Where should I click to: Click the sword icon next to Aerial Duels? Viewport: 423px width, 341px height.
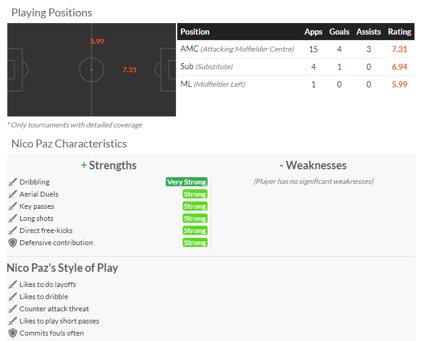pyautogui.click(x=12, y=194)
